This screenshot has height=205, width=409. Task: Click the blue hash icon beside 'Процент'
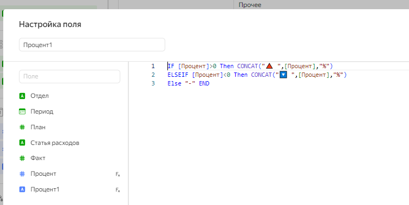pos(22,174)
